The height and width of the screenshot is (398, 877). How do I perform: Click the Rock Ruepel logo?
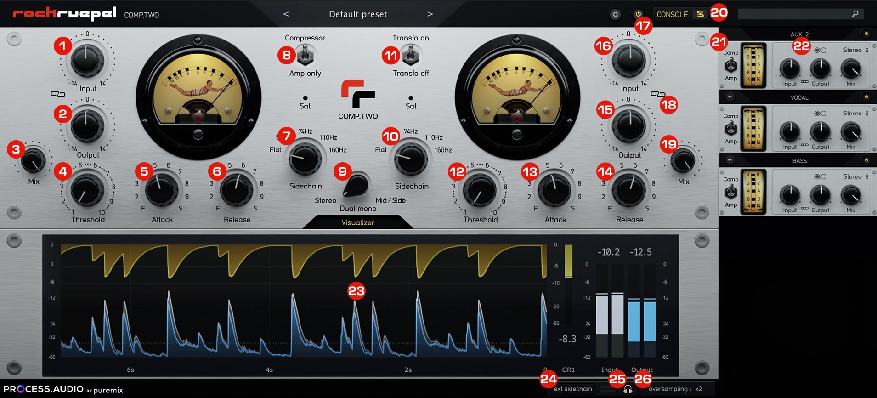tap(64, 13)
